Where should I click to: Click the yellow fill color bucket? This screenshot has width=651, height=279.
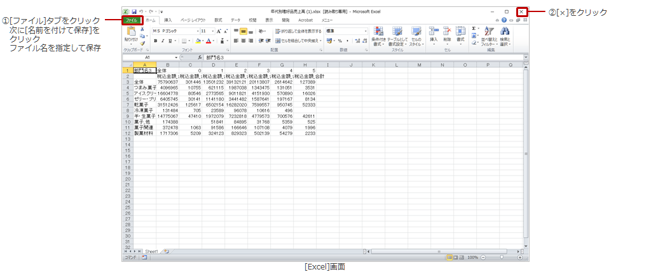198,41
